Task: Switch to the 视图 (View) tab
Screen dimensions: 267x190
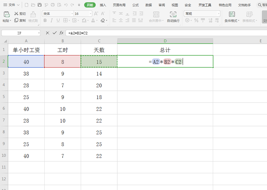Action: coord(175,5)
